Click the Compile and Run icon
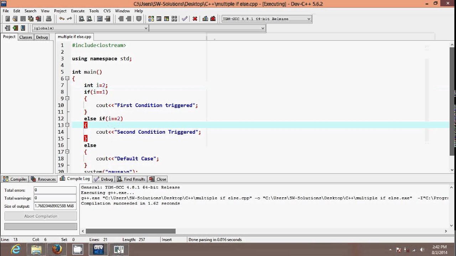456x256 pixels. 166,19
